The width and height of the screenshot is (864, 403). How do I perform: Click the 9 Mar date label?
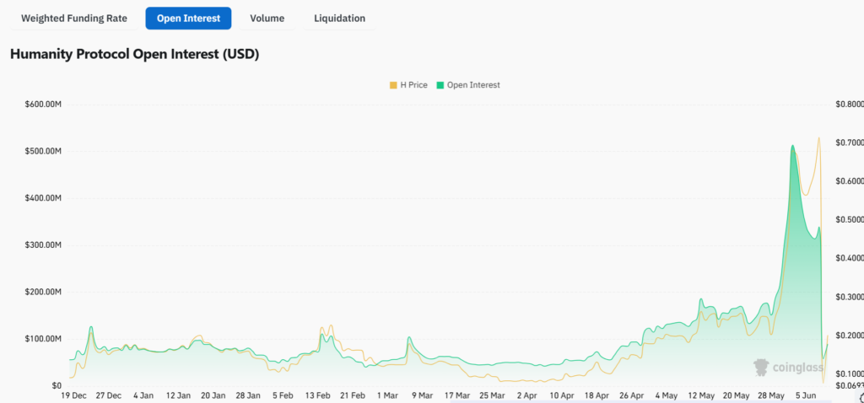coord(422,395)
